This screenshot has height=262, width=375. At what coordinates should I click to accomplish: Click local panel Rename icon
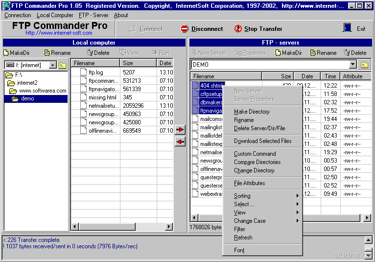[47, 52]
